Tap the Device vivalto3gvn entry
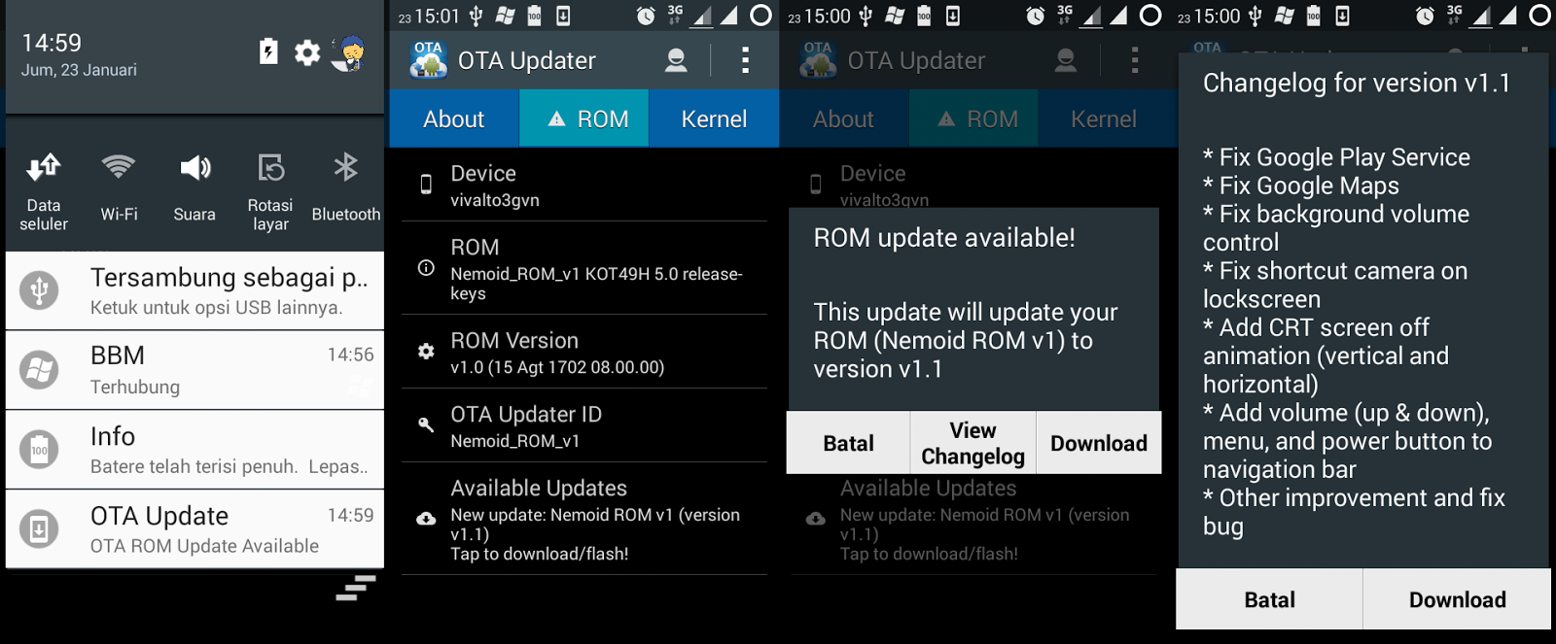The image size is (1556, 644). 584,185
